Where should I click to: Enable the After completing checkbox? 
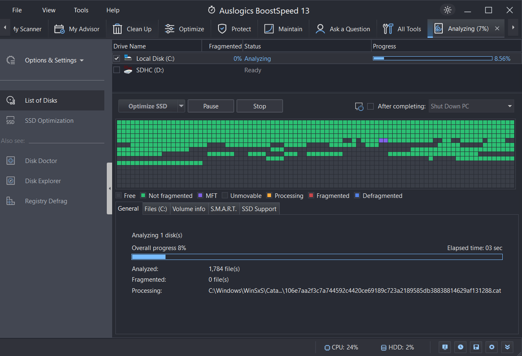370,106
